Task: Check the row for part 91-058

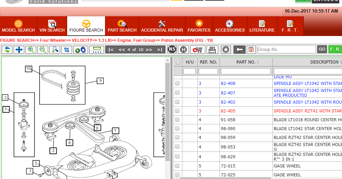Action: click(x=177, y=120)
